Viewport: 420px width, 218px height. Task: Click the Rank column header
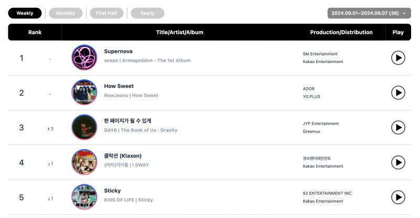[x=35, y=32]
